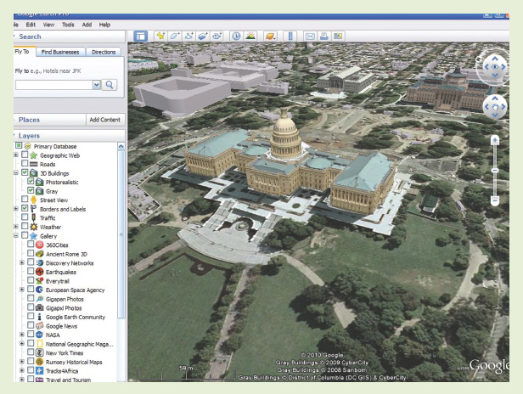The height and width of the screenshot is (394, 523).
Task: Click the Email envelope icon
Action: click(310, 37)
